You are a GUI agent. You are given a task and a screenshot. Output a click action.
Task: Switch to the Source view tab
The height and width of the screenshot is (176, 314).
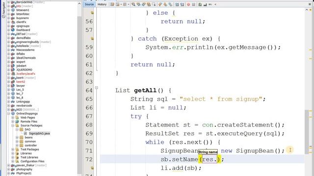[x=89, y=4]
